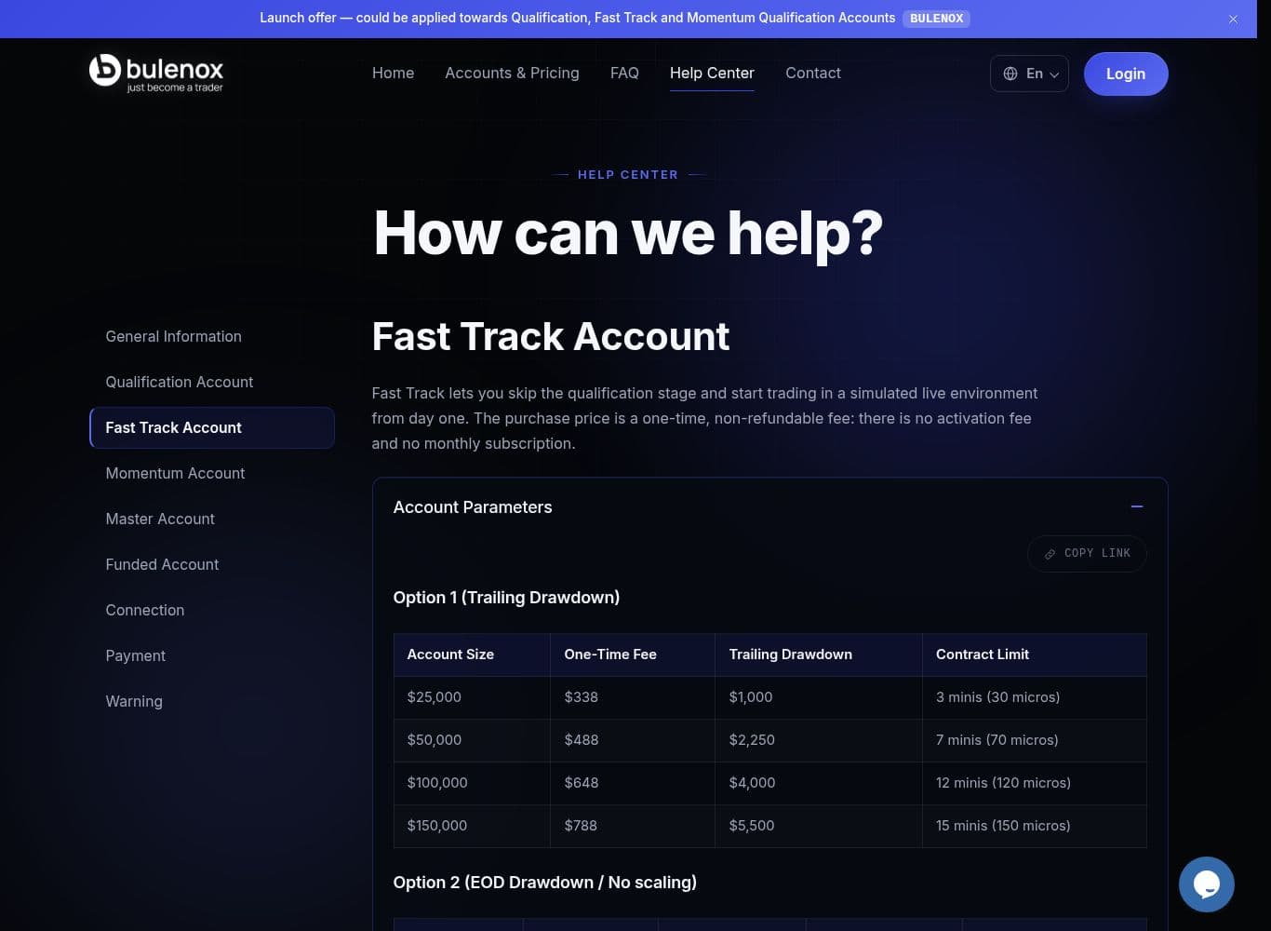Open Accounts & Pricing page
The image size is (1271, 931).
pyautogui.click(x=512, y=73)
